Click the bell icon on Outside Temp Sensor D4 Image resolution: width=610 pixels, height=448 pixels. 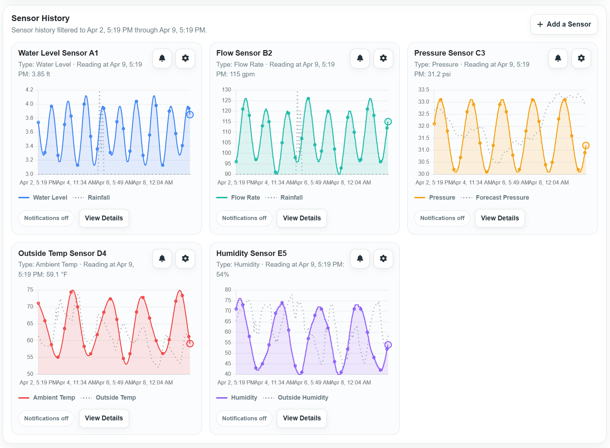tap(162, 259)
